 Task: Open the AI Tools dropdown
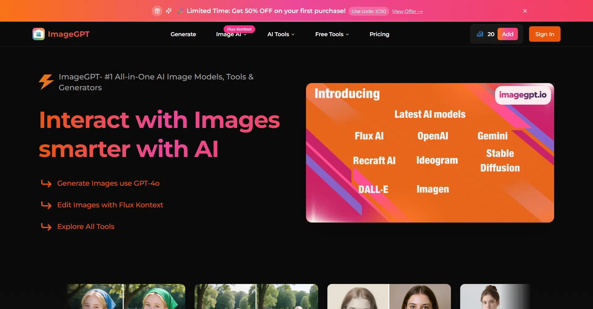tap(281, 34)
